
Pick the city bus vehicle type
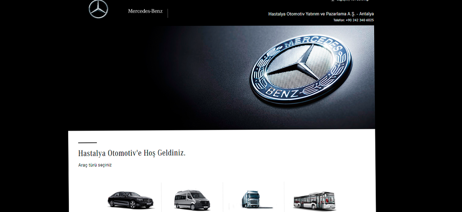pyautogui.click(x=315, y=200)
